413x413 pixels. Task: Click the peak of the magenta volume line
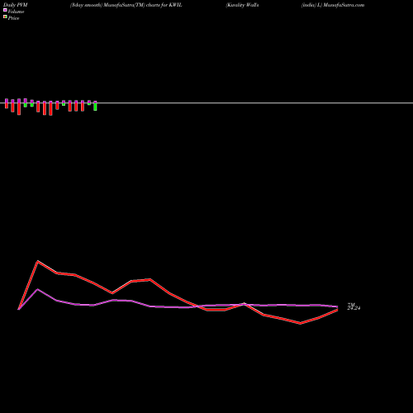click(38, 289)
